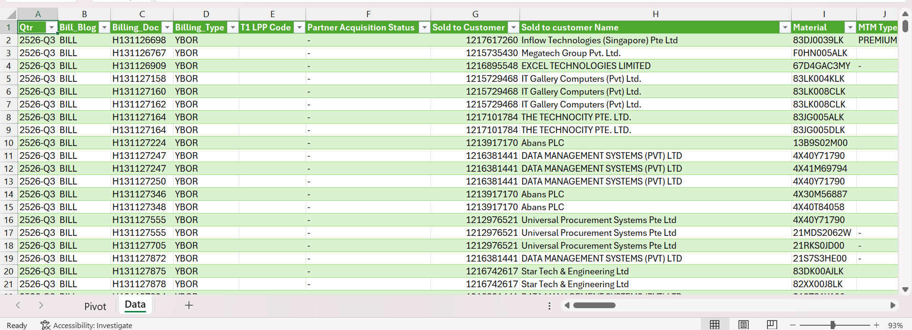Select column I header
912x330 pixels.
pyautogui.click(x=824, y=14)
